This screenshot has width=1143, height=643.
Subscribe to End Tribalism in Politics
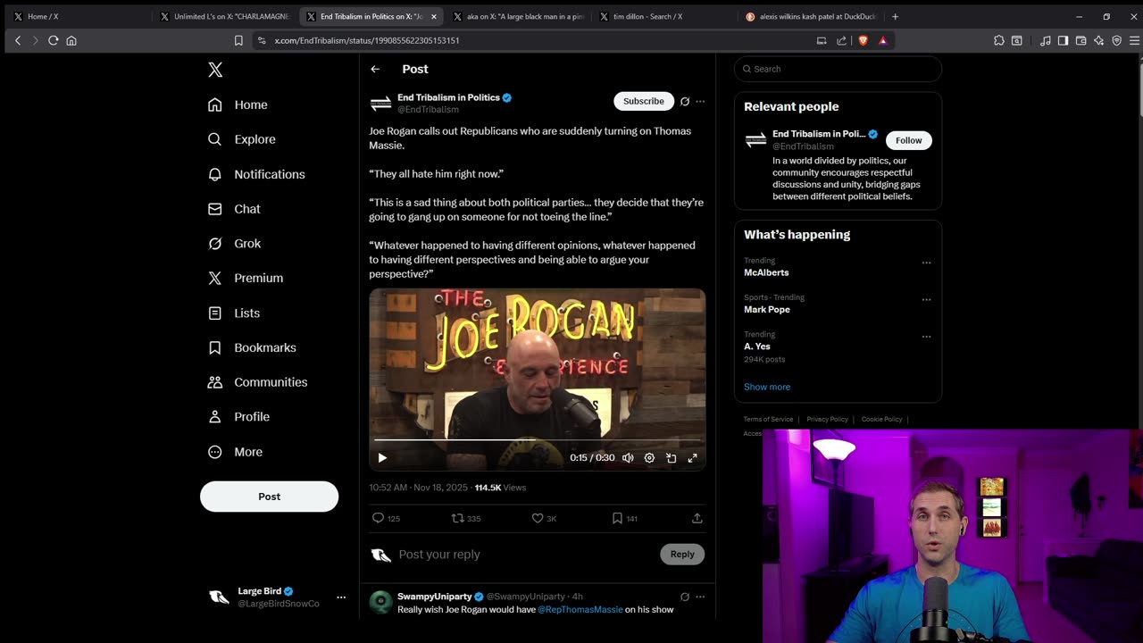pyautogui.click(x=643, y=101)
